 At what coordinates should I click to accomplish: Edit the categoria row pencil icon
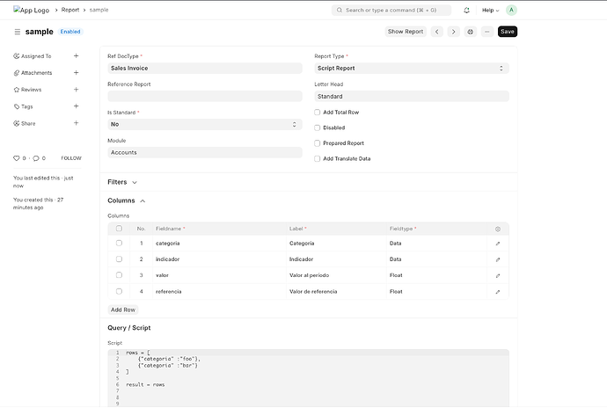click(498, 244)
